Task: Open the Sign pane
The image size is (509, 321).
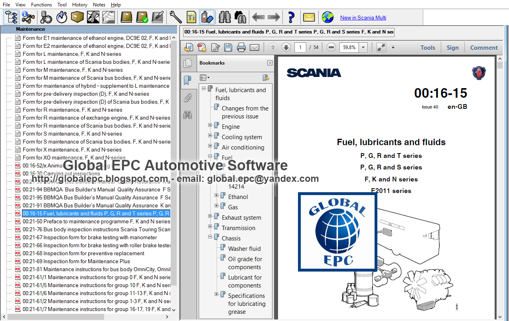Action: [x=452, y=47]
